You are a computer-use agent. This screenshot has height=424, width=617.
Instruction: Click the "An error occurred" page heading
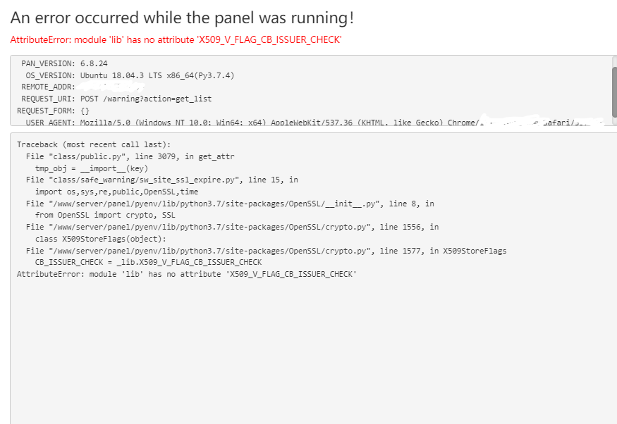[x=182, y=16]
